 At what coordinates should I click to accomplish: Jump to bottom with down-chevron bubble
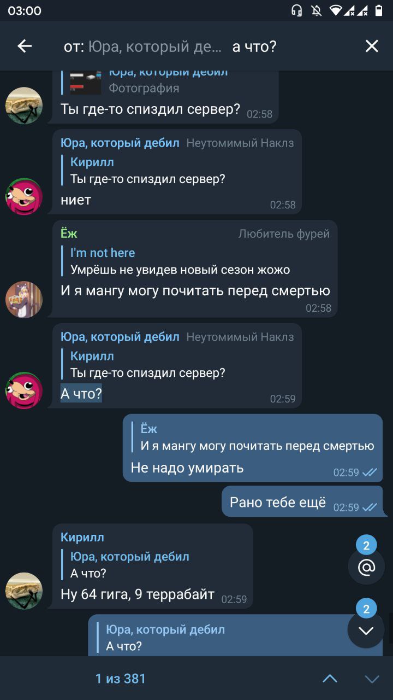coord(366,630)
